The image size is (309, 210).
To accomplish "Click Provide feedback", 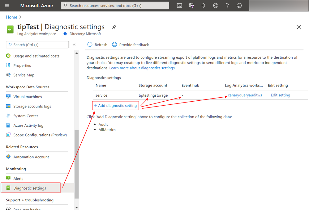I will tap(134, 45).
